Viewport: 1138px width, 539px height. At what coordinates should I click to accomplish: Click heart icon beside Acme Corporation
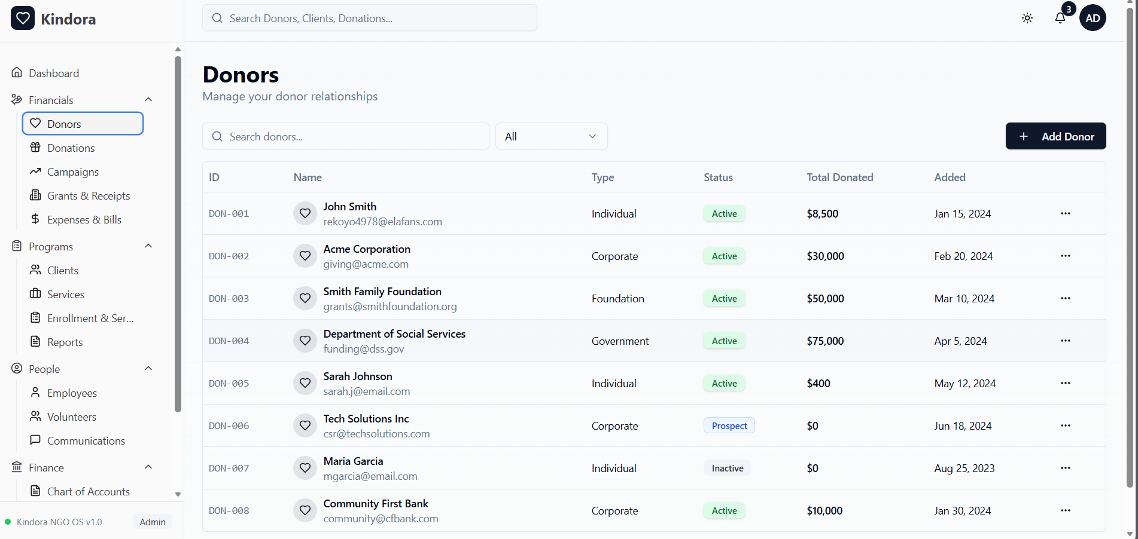tap(305, 256)
